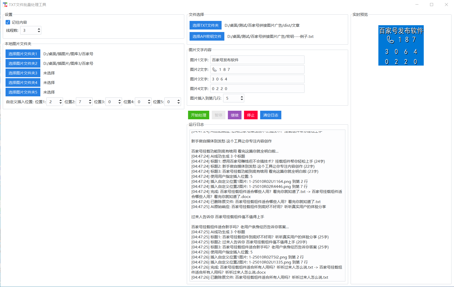Click into the 图片3文字 text box
The width and height of the screenshot is (454, 287).
(x=257, y=79)
